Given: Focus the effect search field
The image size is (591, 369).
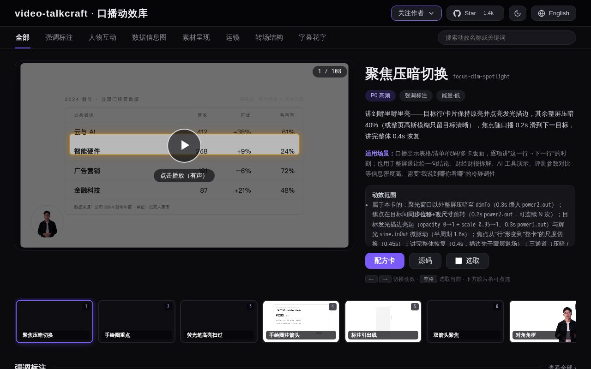Looking at the screenshot, I should coord(507,37).
